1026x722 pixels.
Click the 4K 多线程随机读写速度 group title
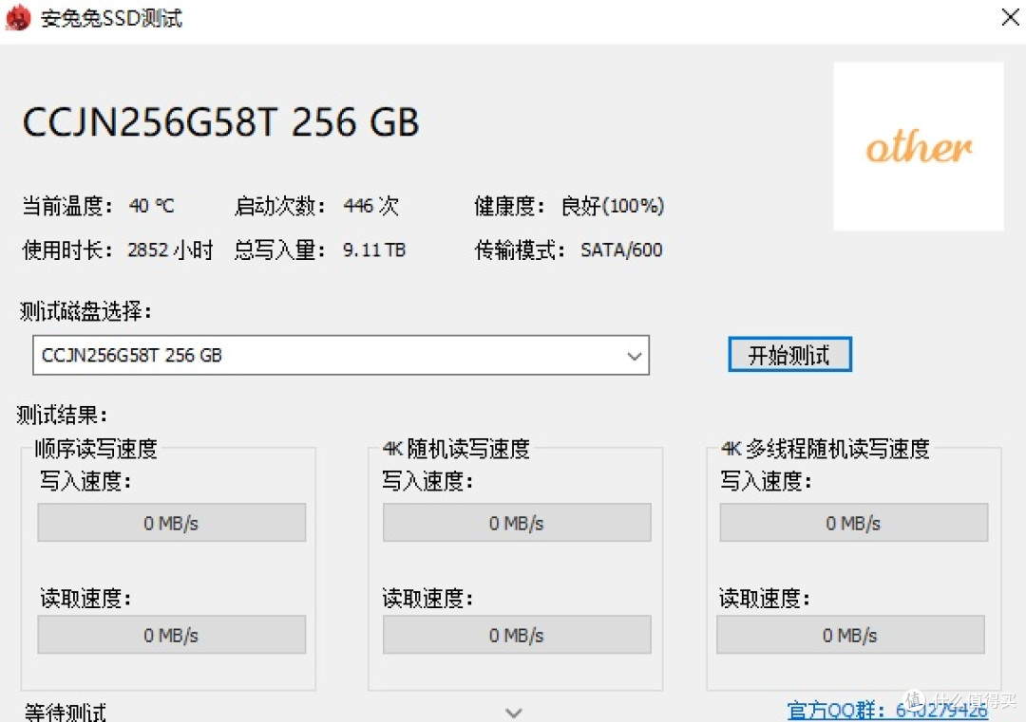coord(825,449)
